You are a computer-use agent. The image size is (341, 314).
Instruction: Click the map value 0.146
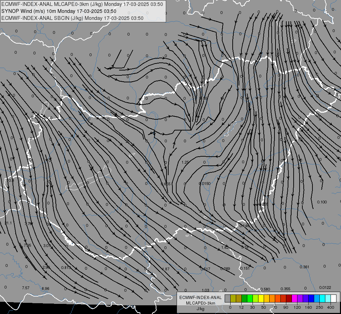[244, 226]
